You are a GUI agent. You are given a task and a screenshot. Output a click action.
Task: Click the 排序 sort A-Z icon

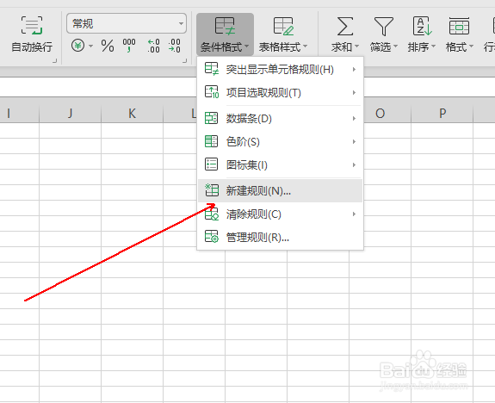point(422,26)
